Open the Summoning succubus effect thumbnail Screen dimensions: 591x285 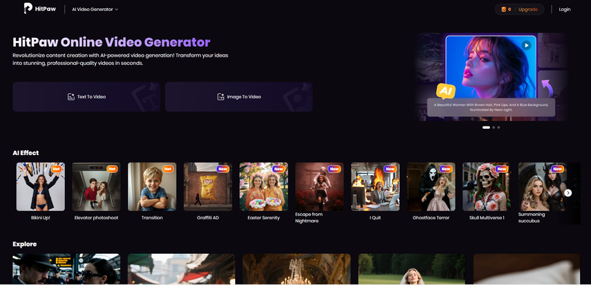pos(543,187)
